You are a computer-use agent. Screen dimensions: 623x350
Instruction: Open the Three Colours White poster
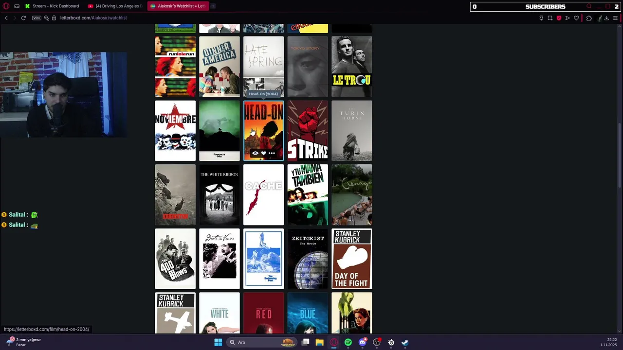[220, 313]
